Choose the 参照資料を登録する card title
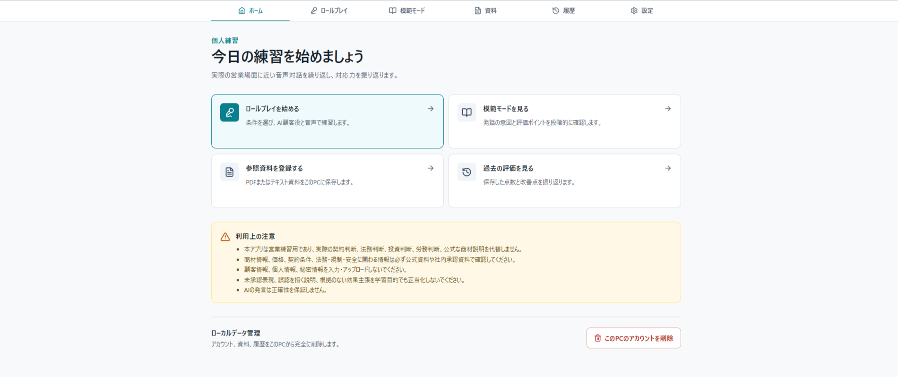 coord(274,168)
